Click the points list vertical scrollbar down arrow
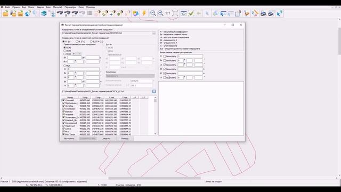 click(x=155, y=134)
